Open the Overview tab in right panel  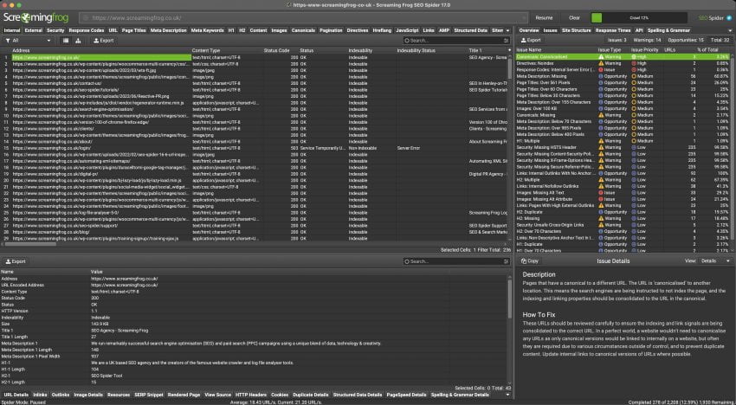click(529, 30)
